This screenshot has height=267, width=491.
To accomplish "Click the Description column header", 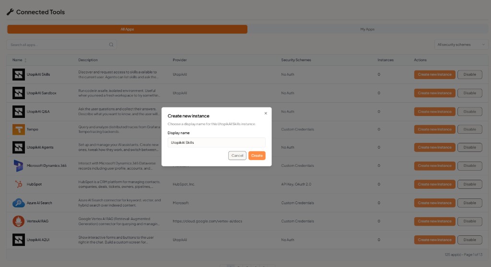I will click(88, 60).
